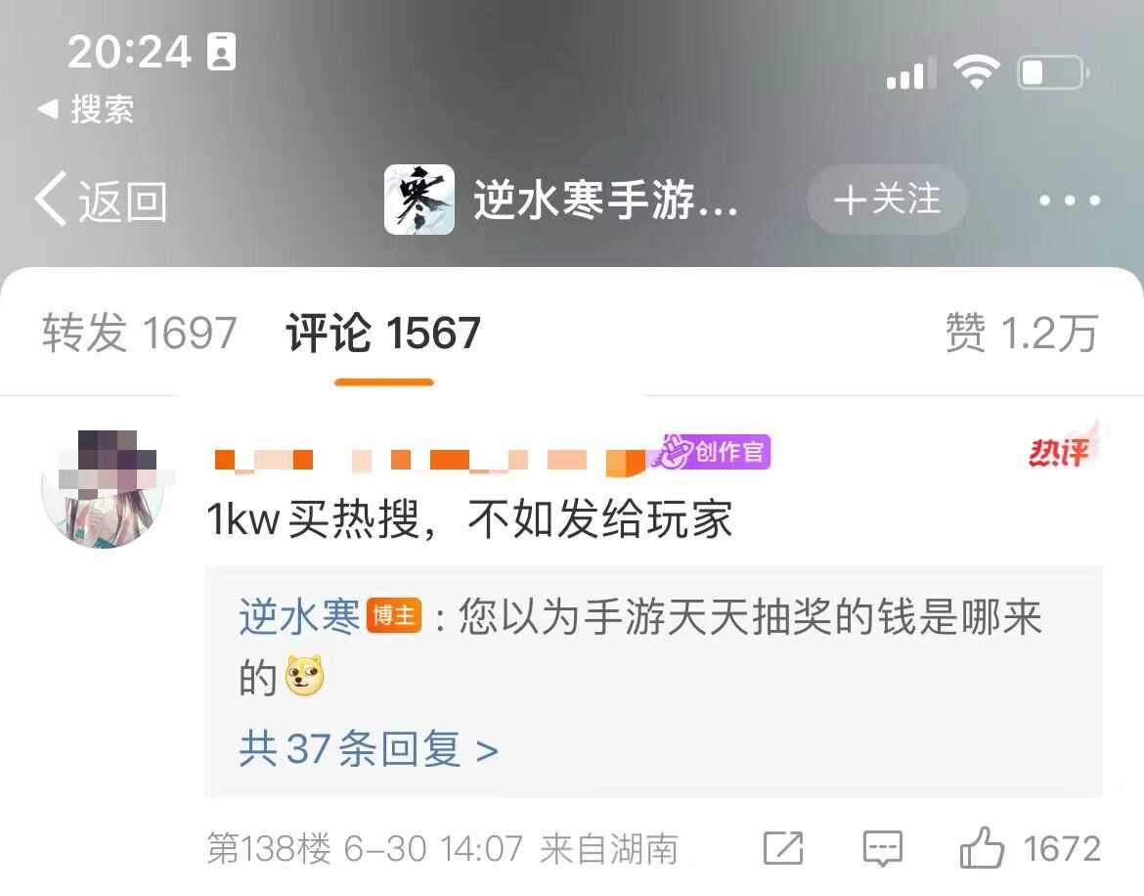Return to 搜索 via status bar link
1144x896 pixels.
[x=86, y=110]
